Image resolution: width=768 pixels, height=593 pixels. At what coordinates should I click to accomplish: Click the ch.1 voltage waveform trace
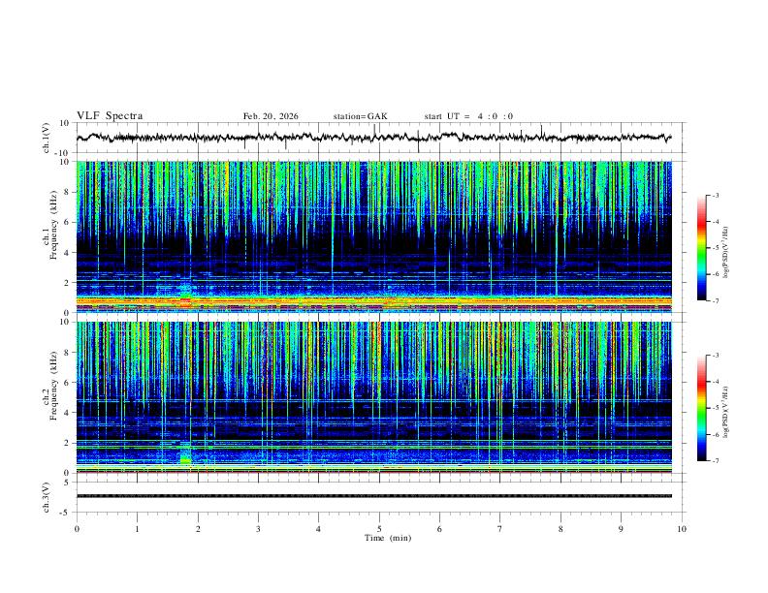tap(373, 138)
